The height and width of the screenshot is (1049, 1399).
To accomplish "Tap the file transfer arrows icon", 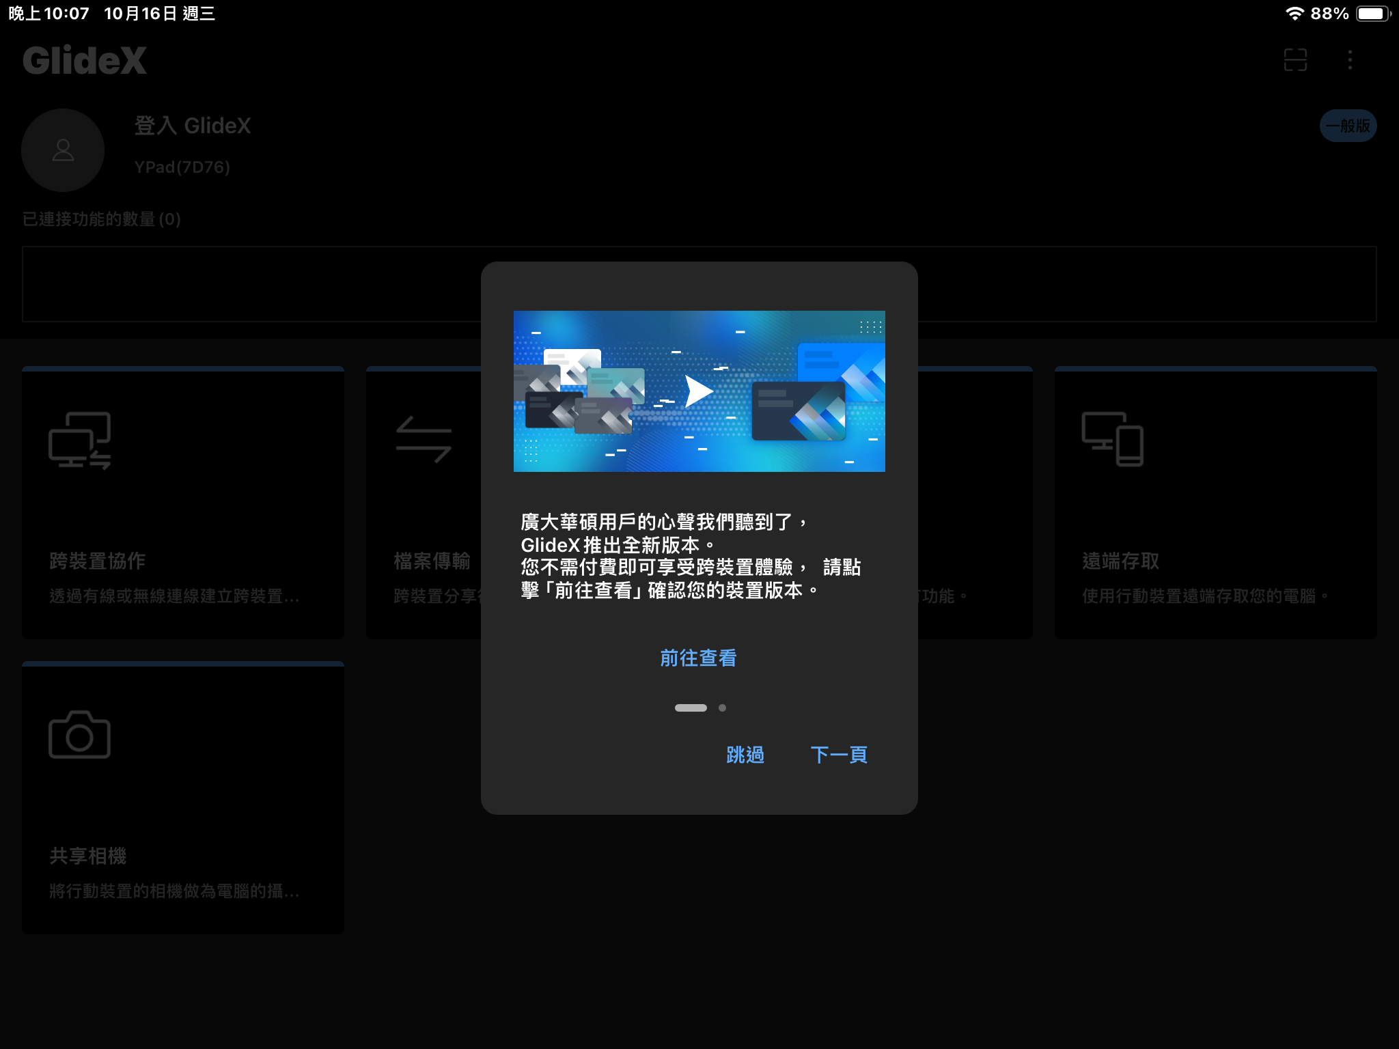I will [x=424, y=439].
